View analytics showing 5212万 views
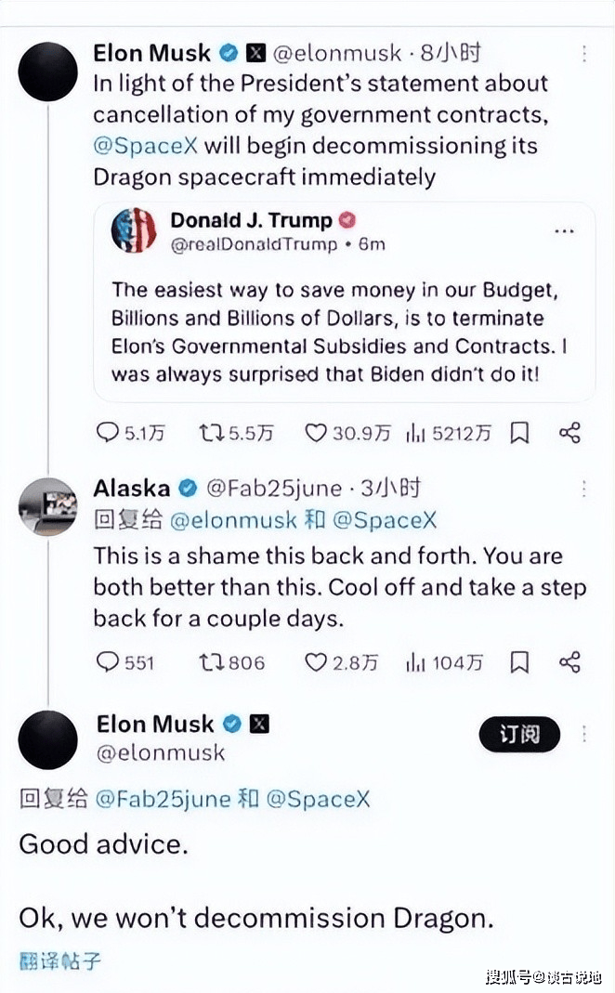 point(415,432)
